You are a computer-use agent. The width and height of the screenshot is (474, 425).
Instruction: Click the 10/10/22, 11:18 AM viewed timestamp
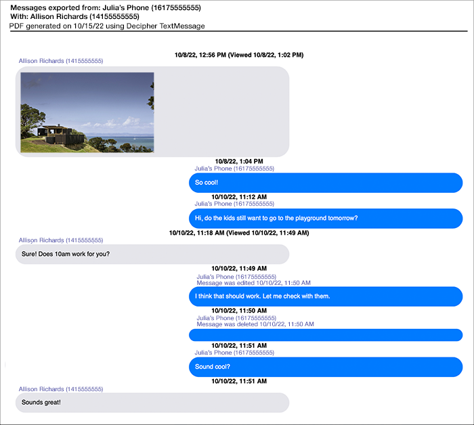(x=239, y=233)
